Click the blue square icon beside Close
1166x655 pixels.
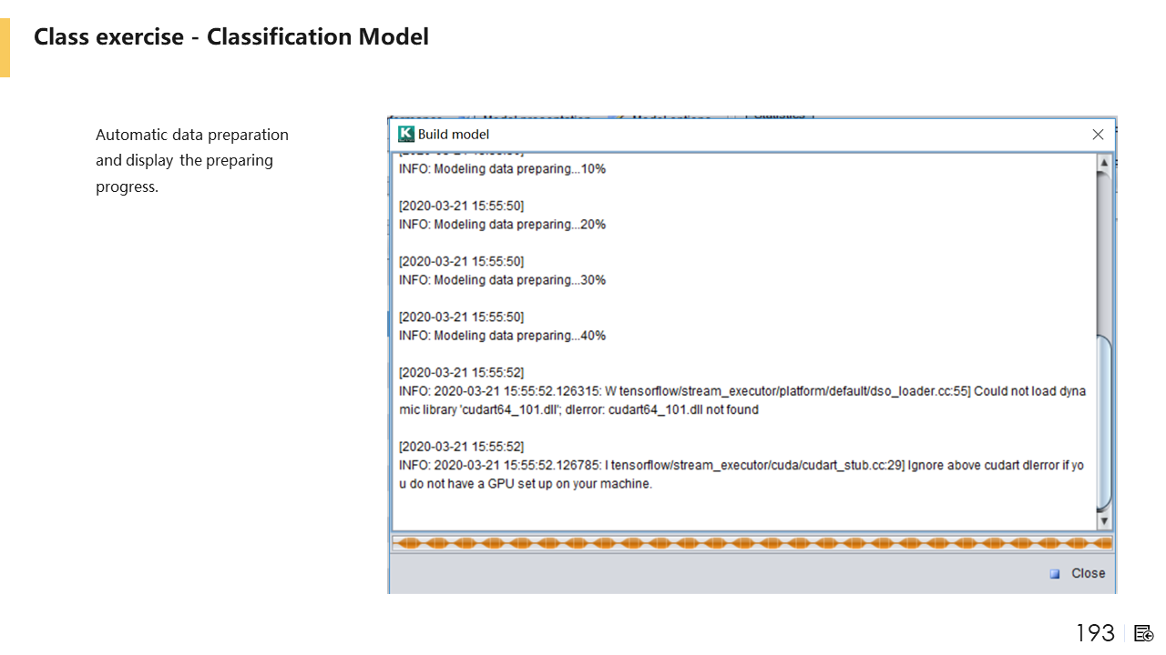tap(1055, 574)
